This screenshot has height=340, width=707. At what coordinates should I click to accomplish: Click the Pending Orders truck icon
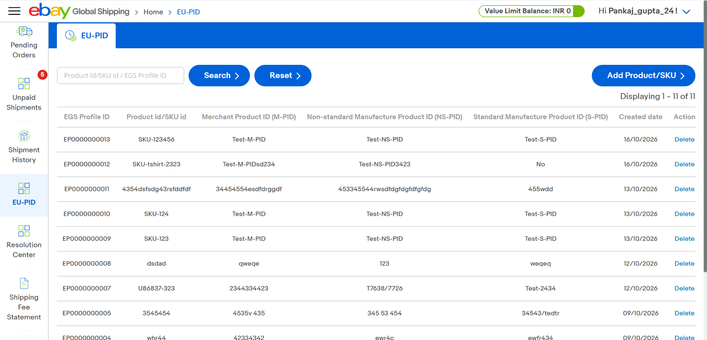24,31
